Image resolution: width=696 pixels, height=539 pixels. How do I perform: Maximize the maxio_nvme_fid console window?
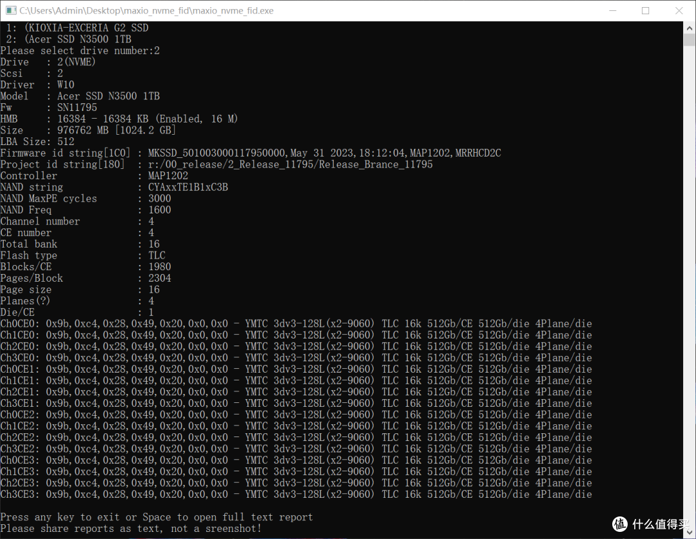click(x=645, y=11)
